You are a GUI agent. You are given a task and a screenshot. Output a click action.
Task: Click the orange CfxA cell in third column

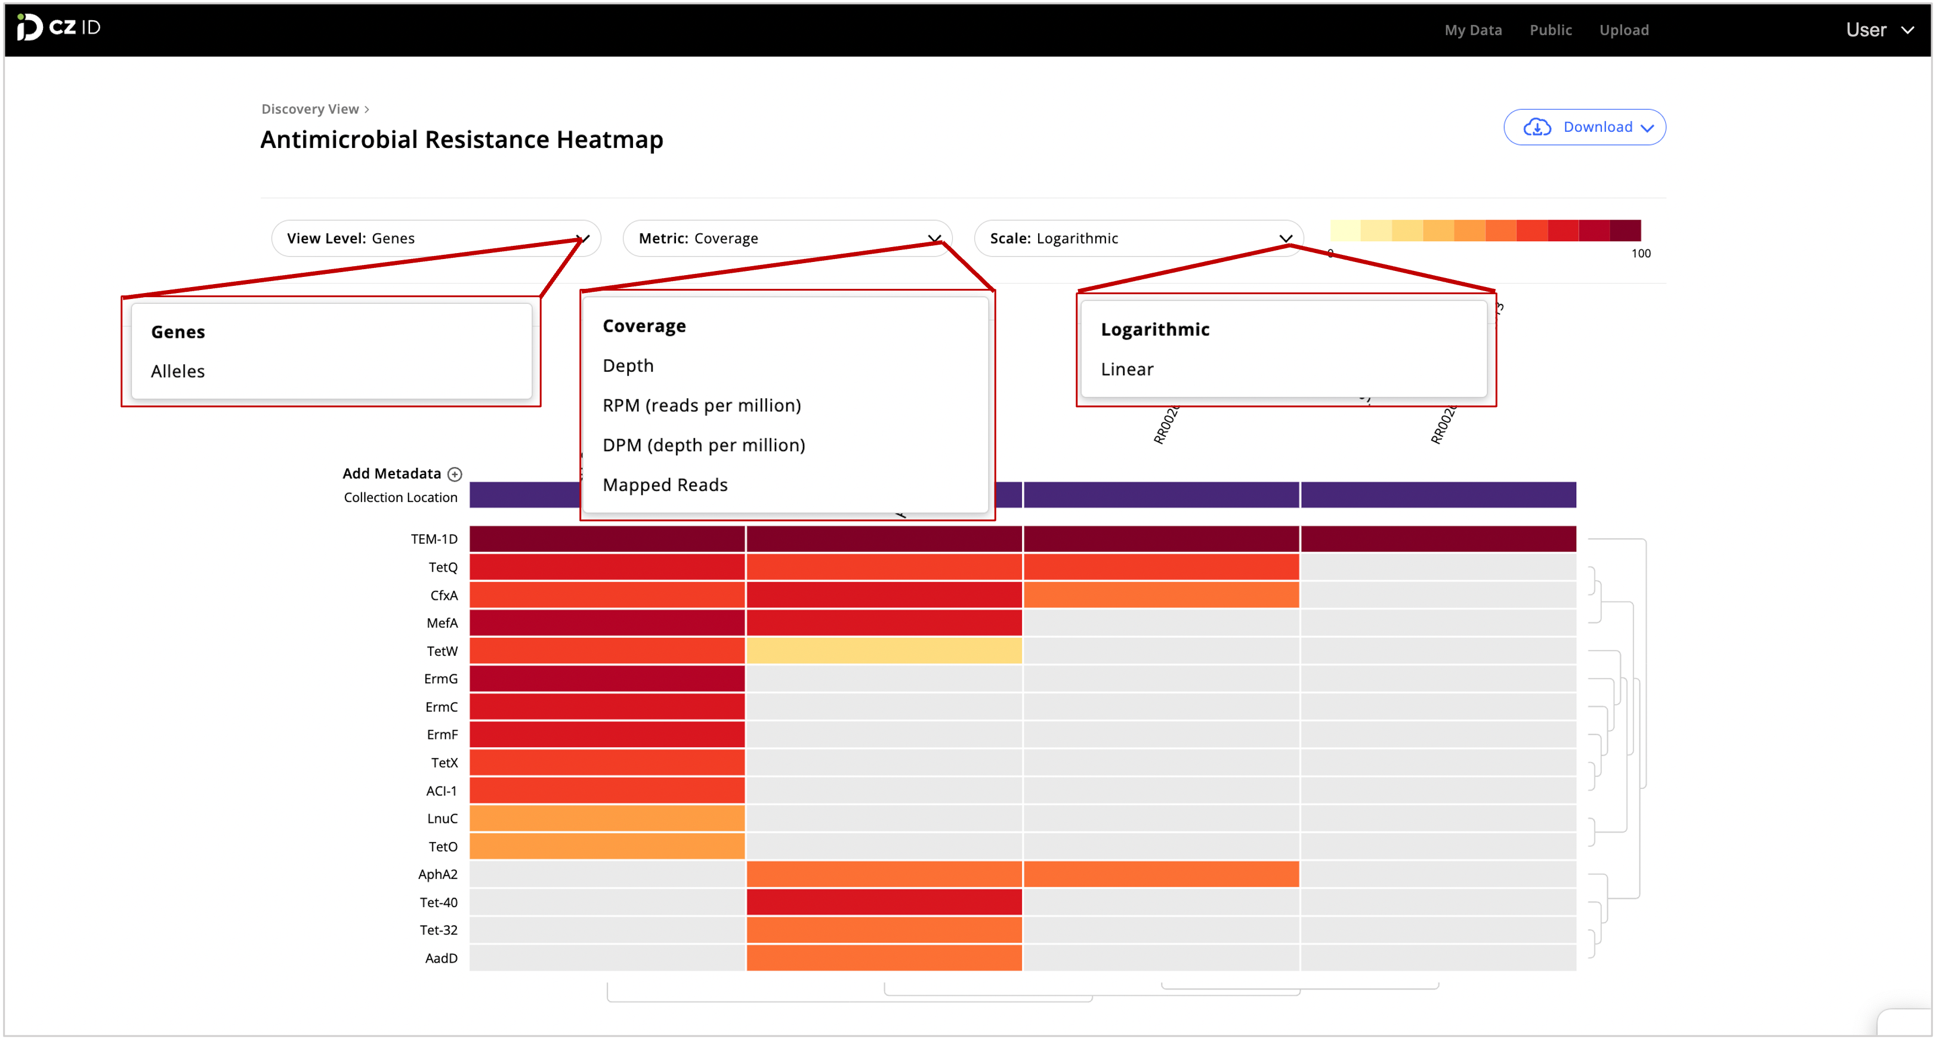click(x=1161, y=594)
